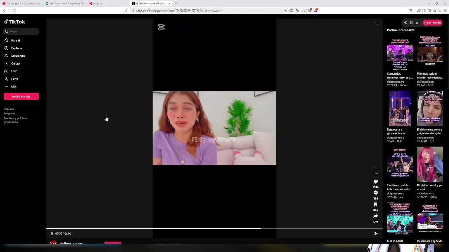Focus the TikTok search field
The height and width of the screenshot is (252, 449).
point(21,31)
